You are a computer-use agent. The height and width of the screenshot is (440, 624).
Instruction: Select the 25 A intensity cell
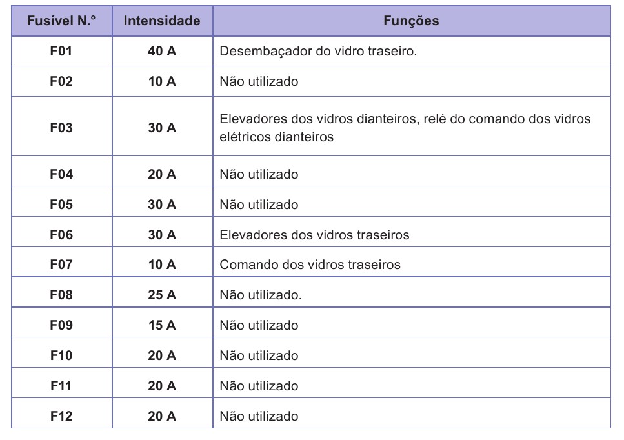point(162,295)
